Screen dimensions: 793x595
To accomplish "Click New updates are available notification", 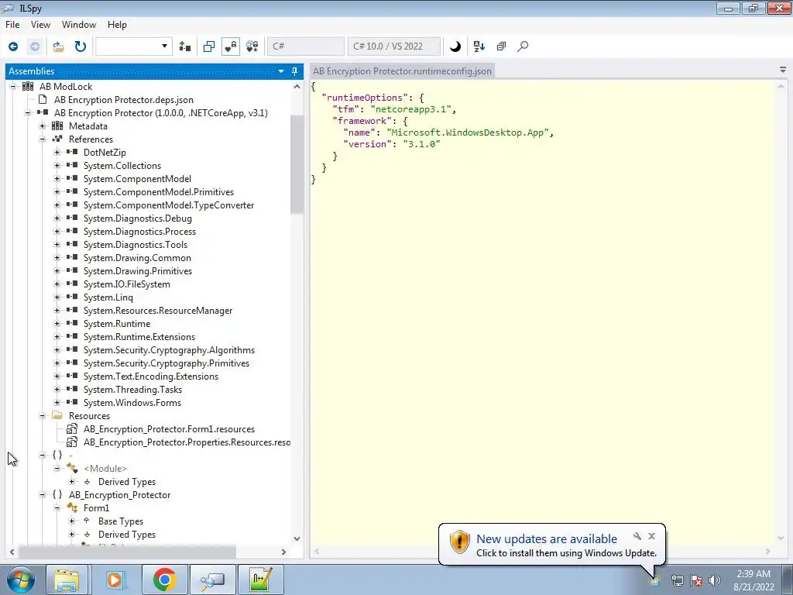I will point(547,539).
